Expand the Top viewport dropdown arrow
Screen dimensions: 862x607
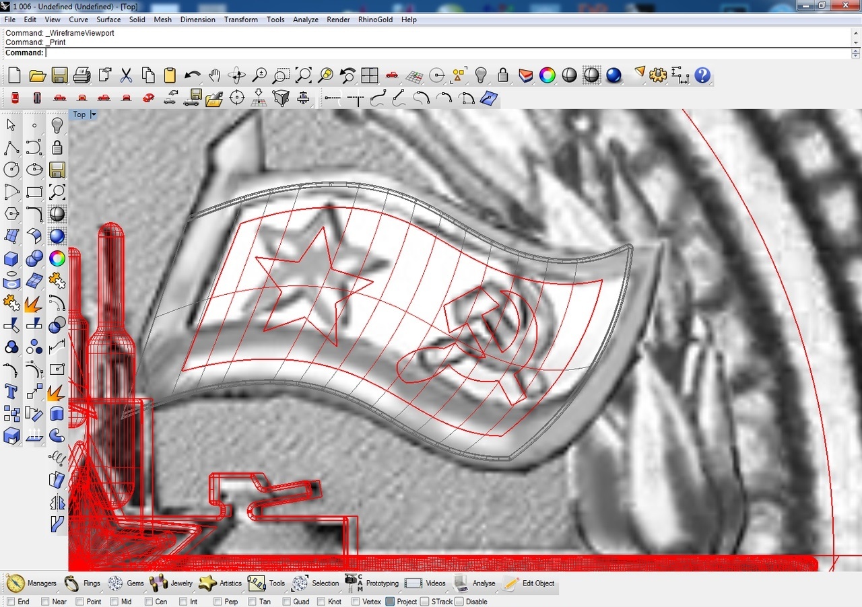tap(94, 114)
